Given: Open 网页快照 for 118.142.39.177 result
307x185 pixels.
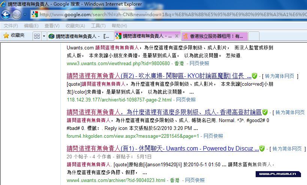Looking at the screenshot, I should coord(186,100).
